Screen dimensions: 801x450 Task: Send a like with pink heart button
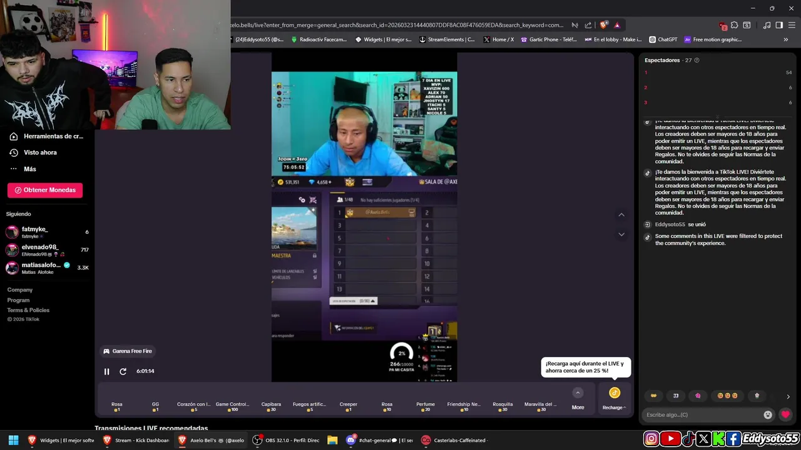(786, 414)
